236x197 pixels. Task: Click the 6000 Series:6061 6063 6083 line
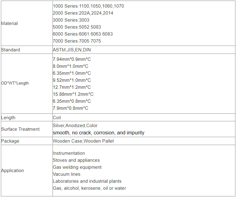tap(83, 34)
